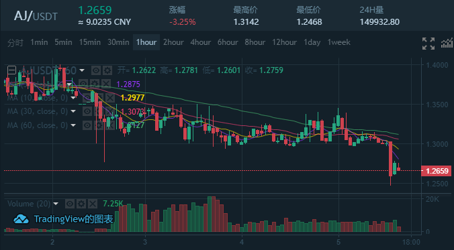Screen dimensions: 454x250
Task: Remove the MA (60, close, 0) indicator
Action: [x=109, y=125]
